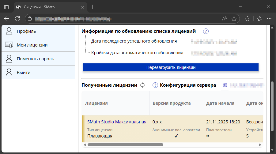Open browser extensions menu
The width and height of the screenshot is (276, 154).
coord(247,19)
